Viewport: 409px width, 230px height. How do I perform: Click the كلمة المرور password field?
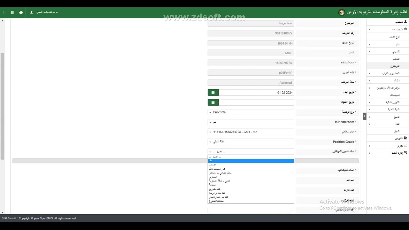pos(251,73)
